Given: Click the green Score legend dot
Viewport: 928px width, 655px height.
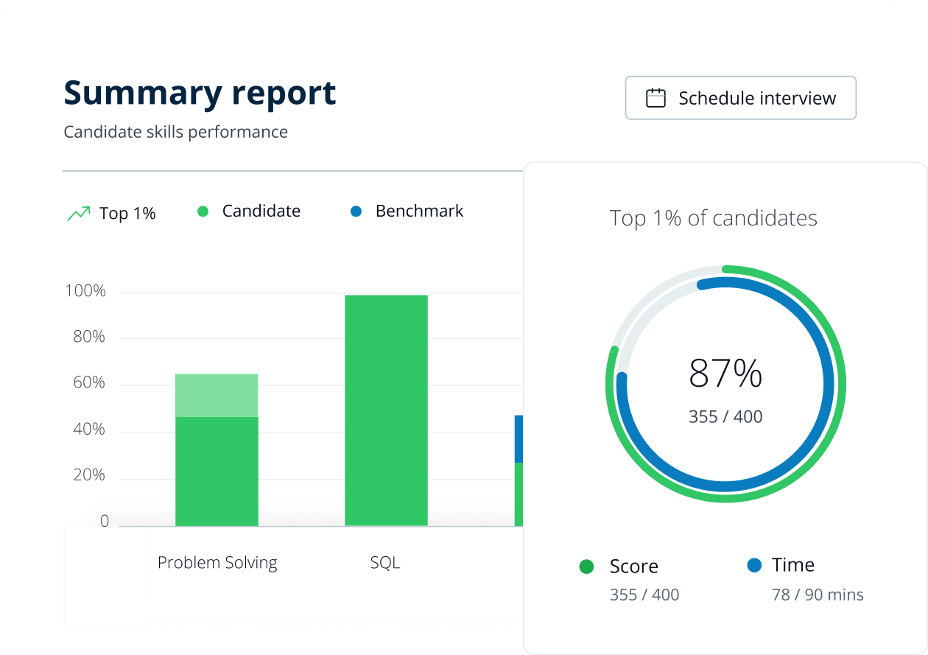Looking at the screenshot, I should [587, 567].
